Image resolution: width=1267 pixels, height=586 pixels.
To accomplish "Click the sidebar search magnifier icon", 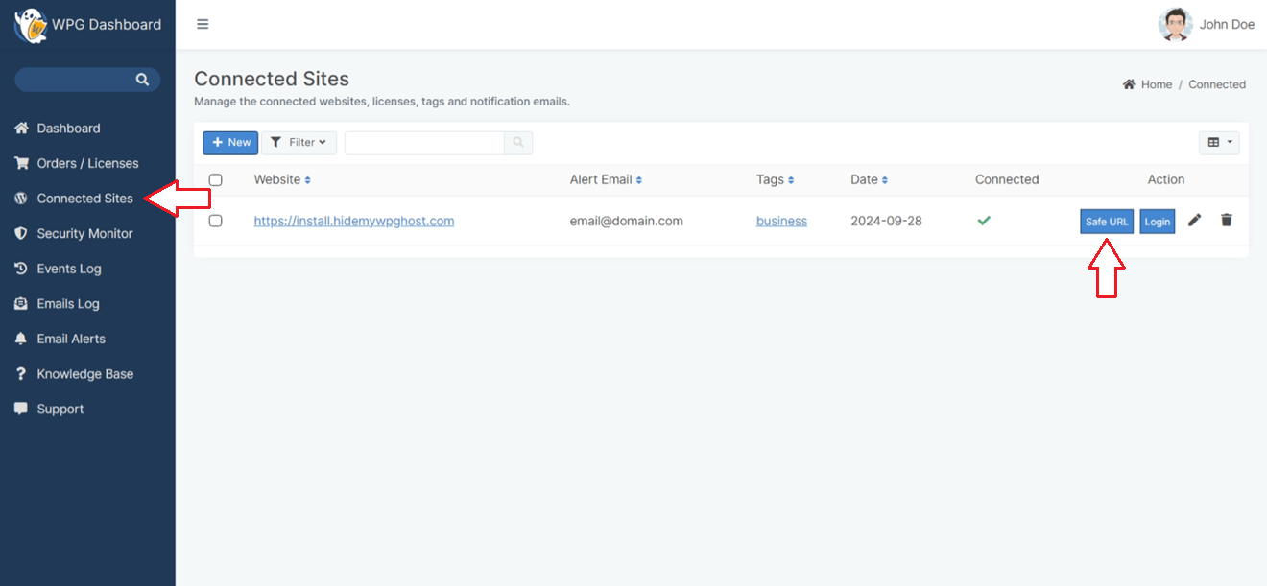I will pos(142,80).
